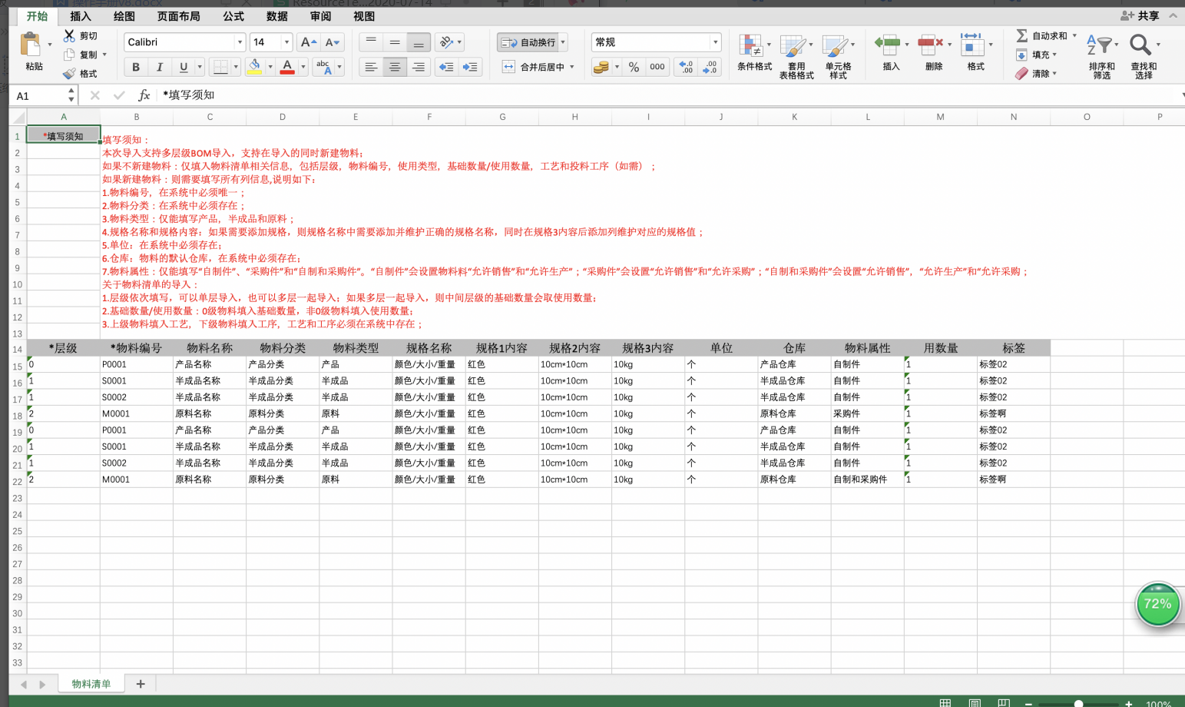Screen dimensions: 1185x707
Task: Click the Copy (复制) icon
Action: pos(69,55)
